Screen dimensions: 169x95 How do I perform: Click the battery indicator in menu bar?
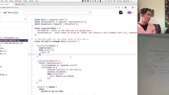(110, 1)
